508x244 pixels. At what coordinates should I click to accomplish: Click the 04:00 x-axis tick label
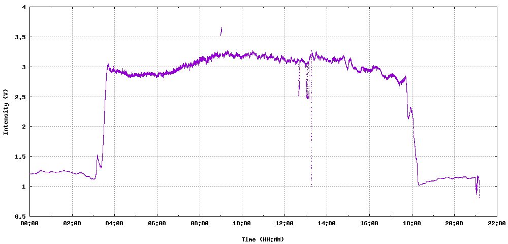click(114, 223)
